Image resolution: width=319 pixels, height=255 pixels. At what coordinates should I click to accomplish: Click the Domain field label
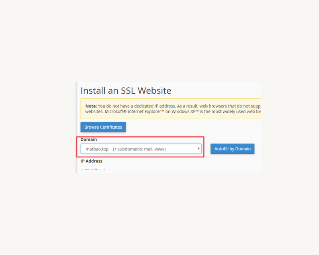tap(89, 139)
